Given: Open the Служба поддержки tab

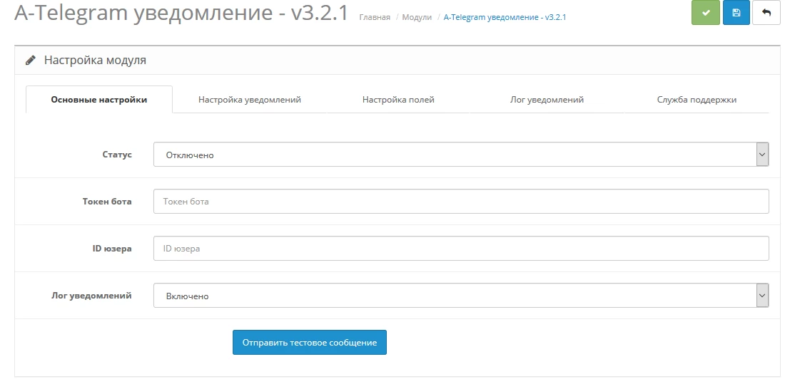Looking at the screenshot, I should point(697,100).
